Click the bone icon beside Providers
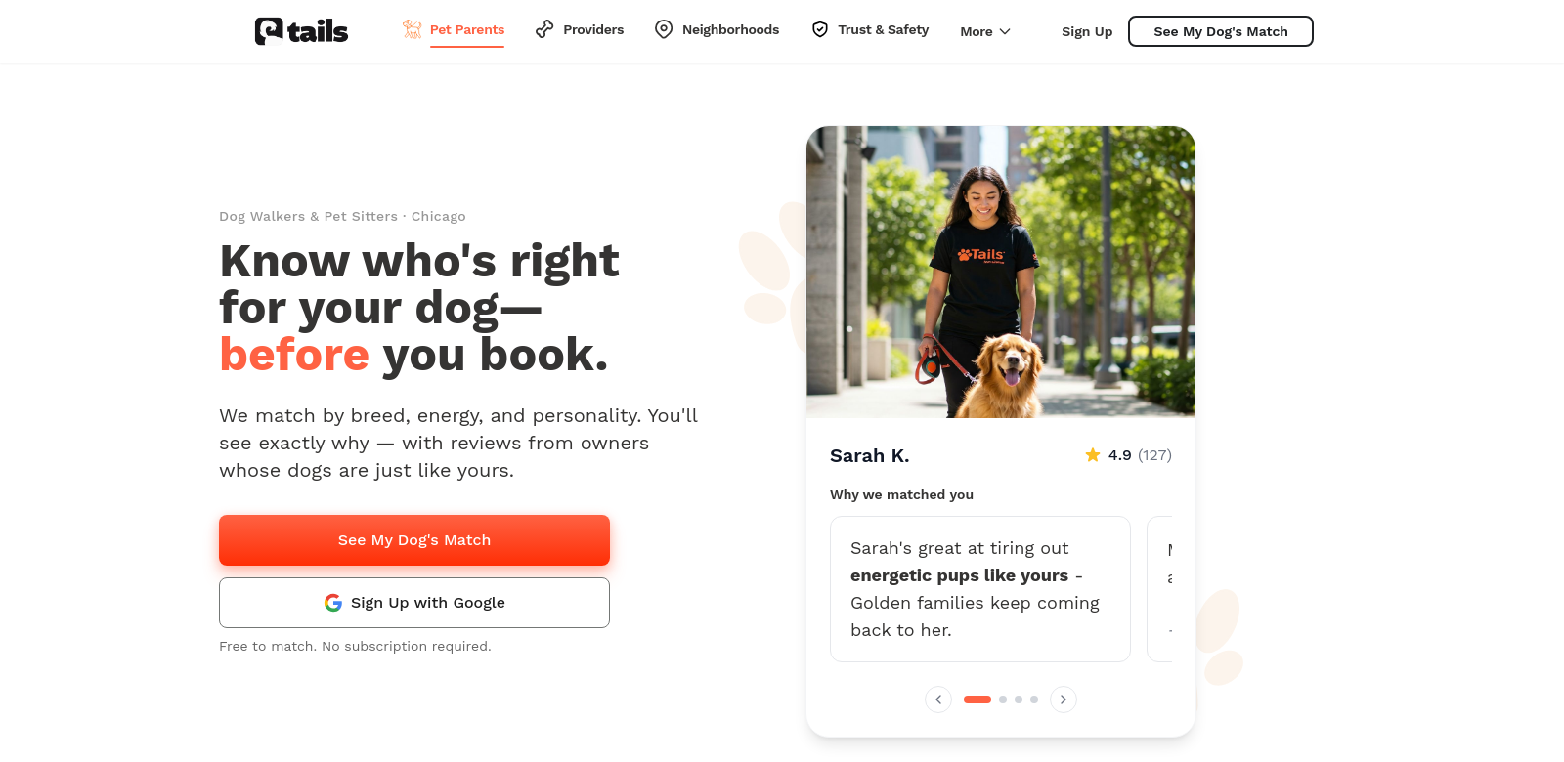This screenshot has width=1564, height=762. point(544,29)
